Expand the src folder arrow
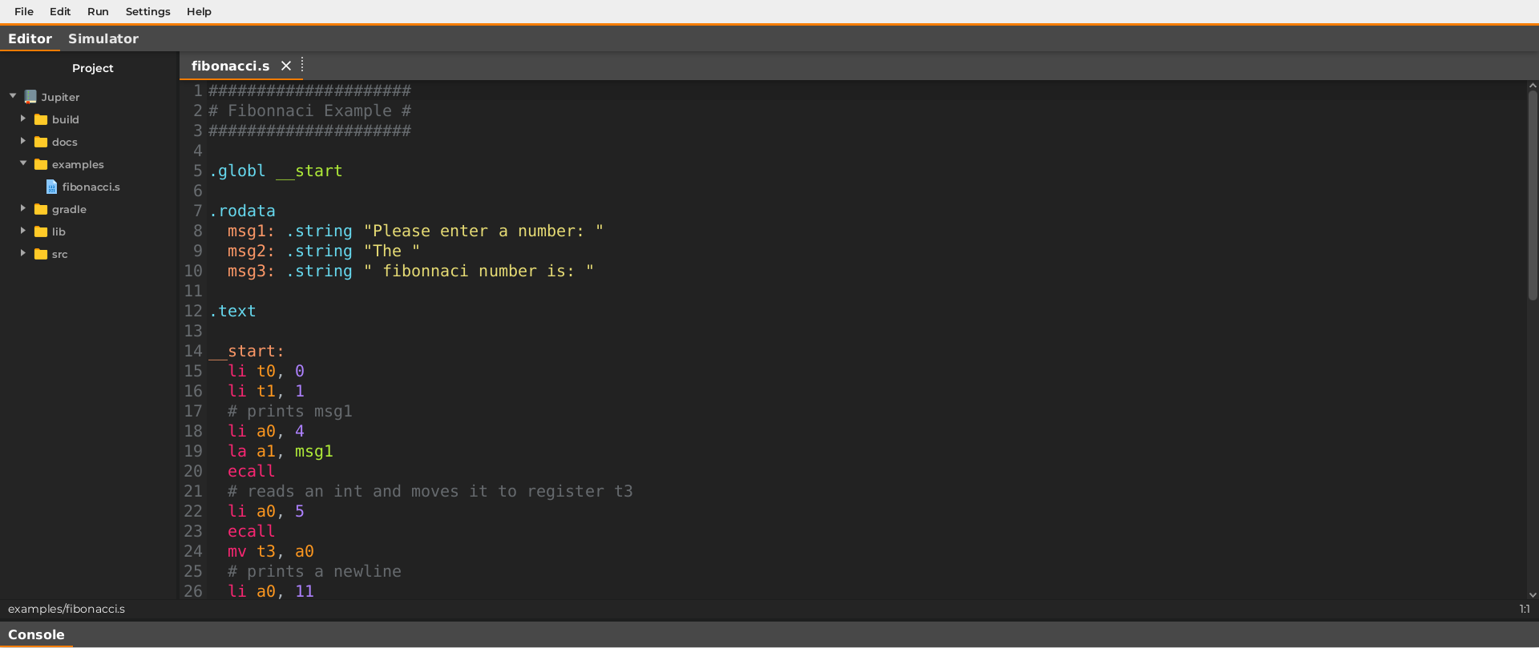This screenshot has height=648, width=1539. point(23,253)
